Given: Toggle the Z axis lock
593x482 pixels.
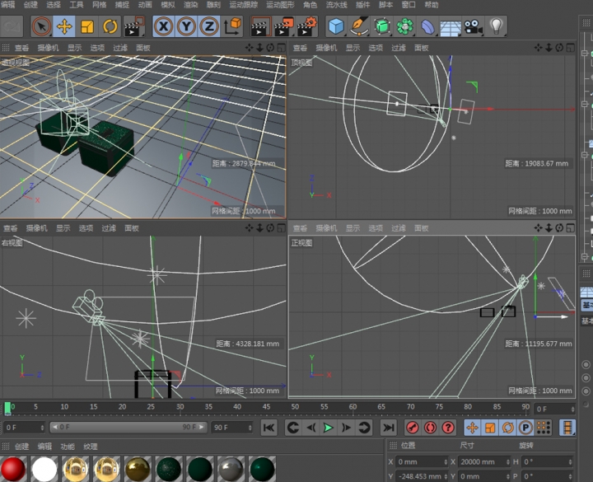Looking at the screenshot, I should point(209,26).
